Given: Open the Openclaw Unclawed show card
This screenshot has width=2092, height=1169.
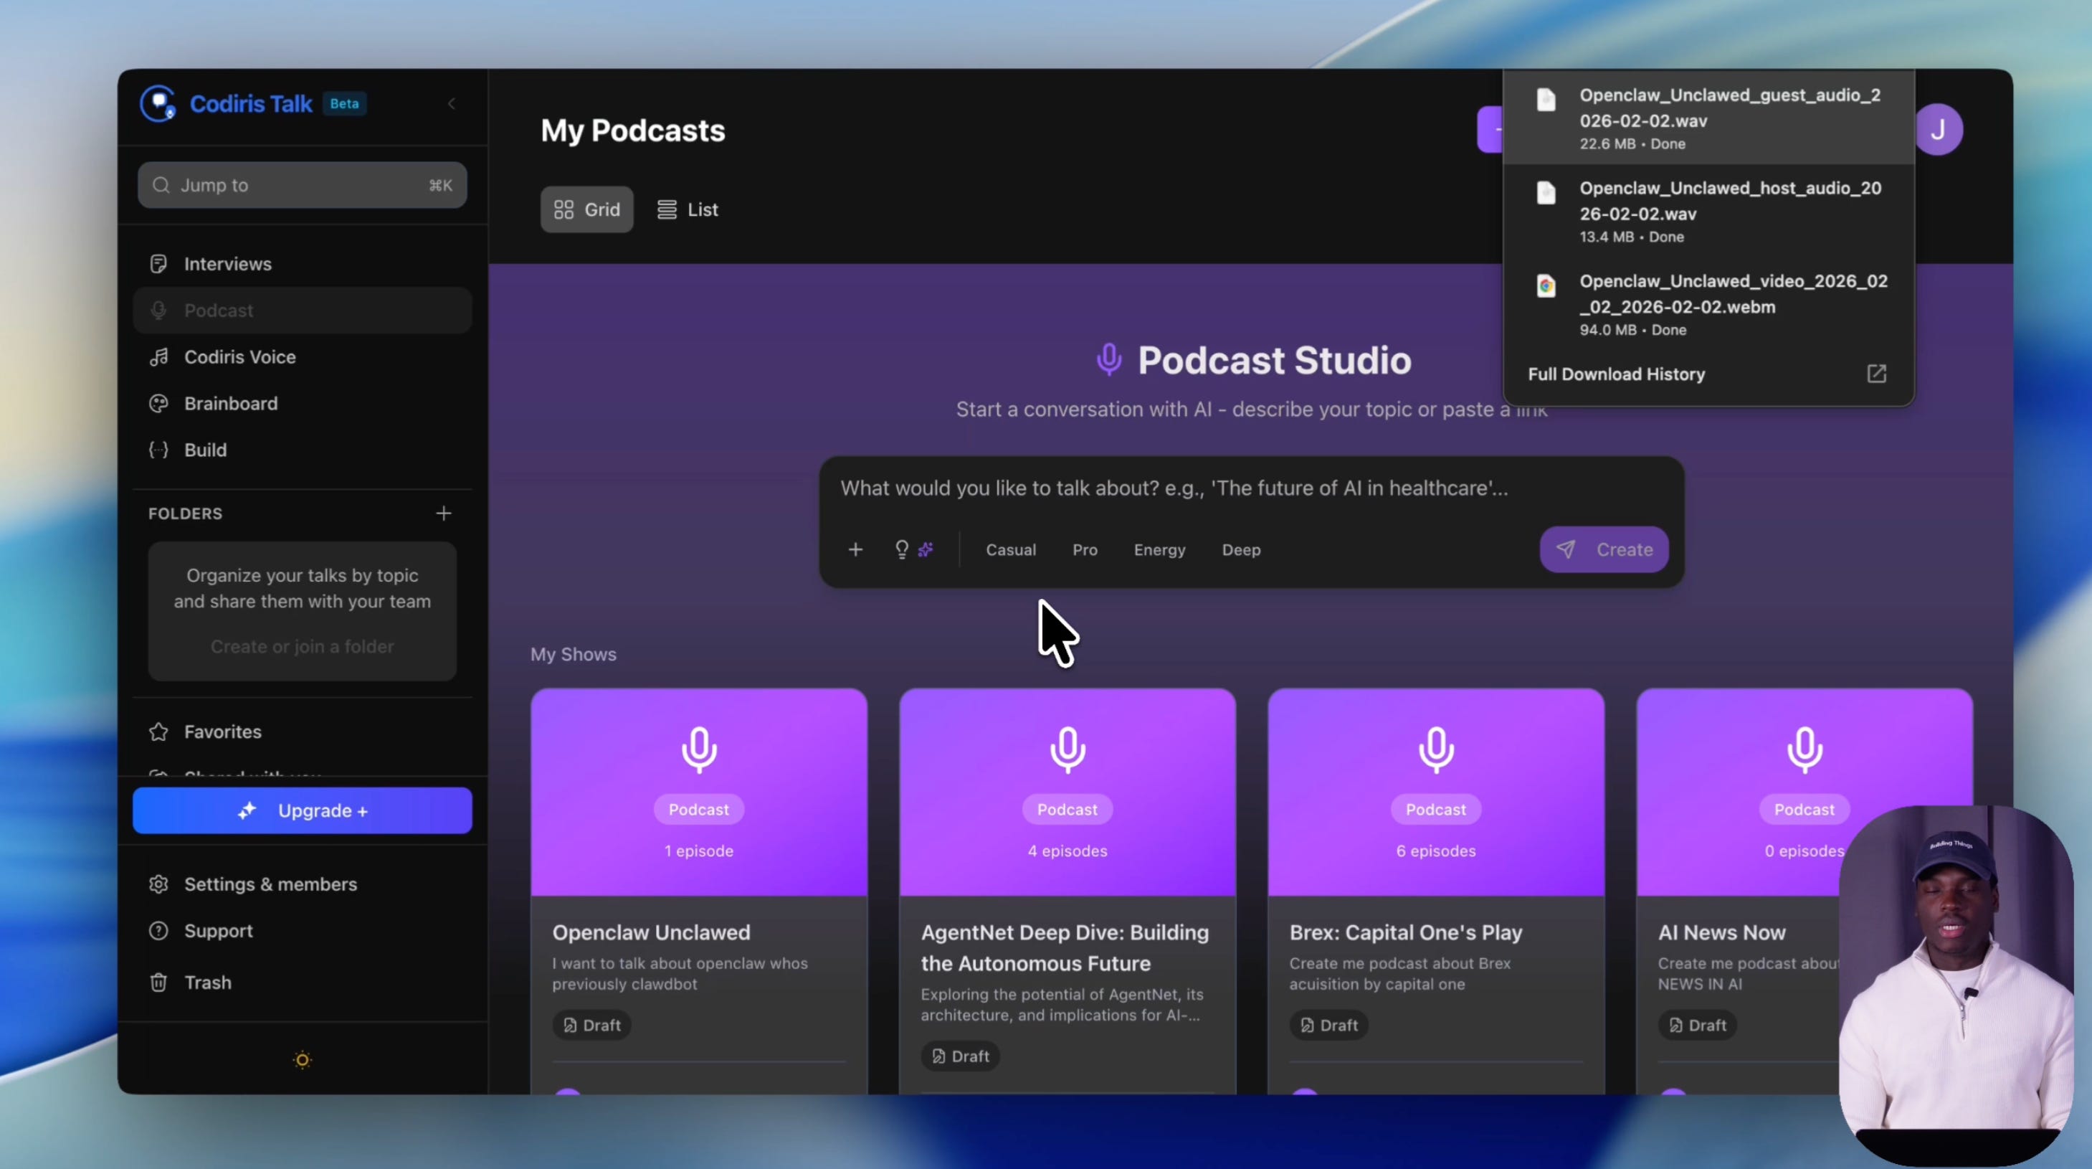Looking at the screenshot, I should pyautogui.click(x=699, y=891).
